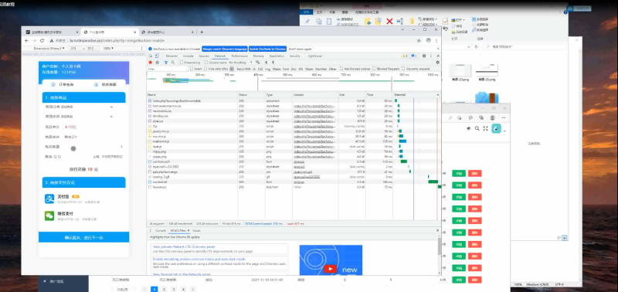Toggle the network filter funnel icon

point(166,63)
